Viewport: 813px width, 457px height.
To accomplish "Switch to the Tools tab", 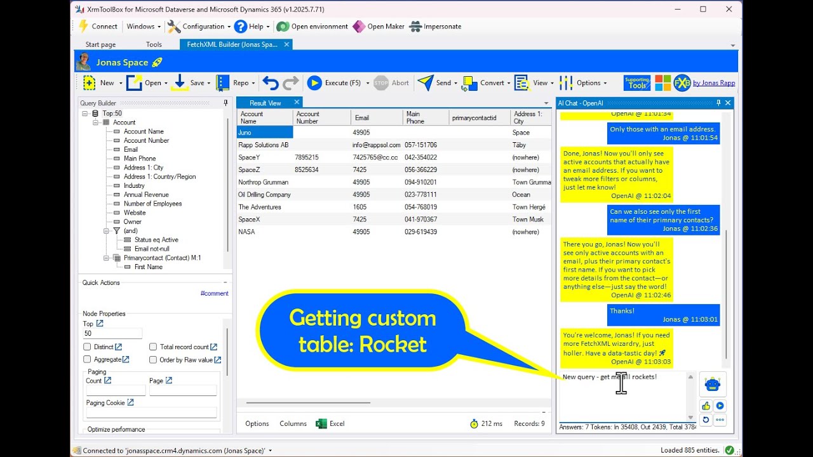I will click(x=154, y=44).
